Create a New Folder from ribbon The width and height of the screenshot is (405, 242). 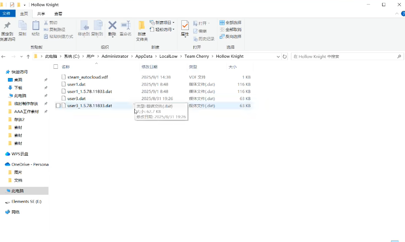(142, 31)
